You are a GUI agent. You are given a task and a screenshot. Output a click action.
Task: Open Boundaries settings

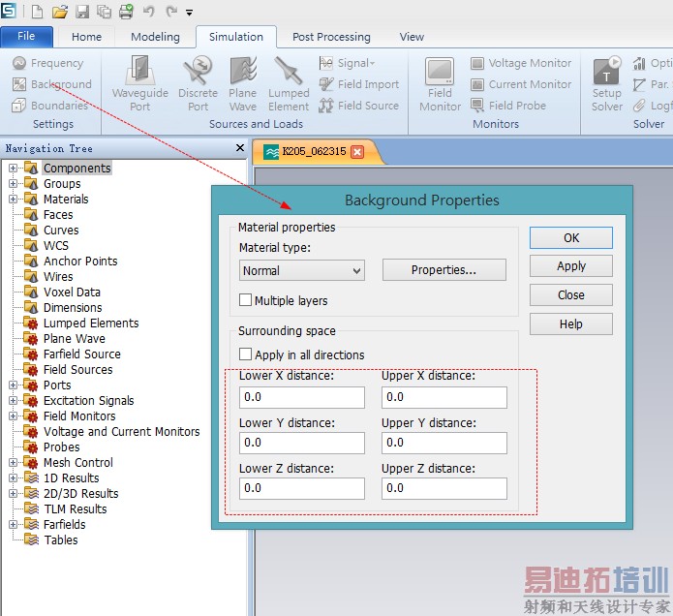pos(49,106)
